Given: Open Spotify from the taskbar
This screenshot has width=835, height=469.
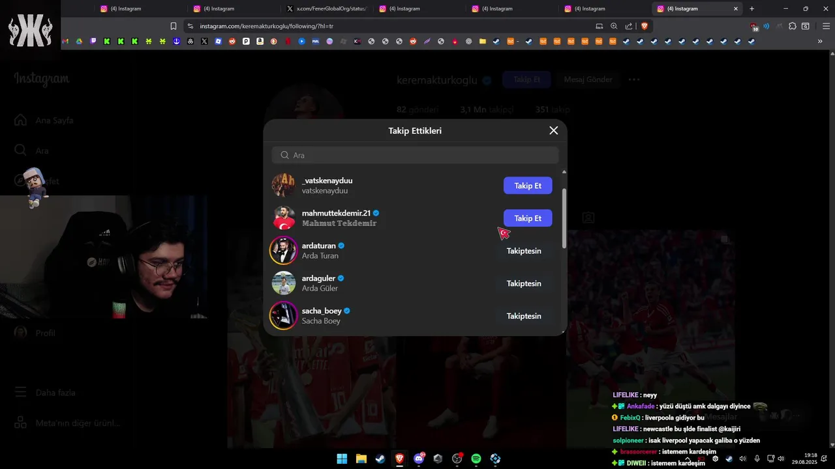Looking at the screenshot, I should (476, 459).
